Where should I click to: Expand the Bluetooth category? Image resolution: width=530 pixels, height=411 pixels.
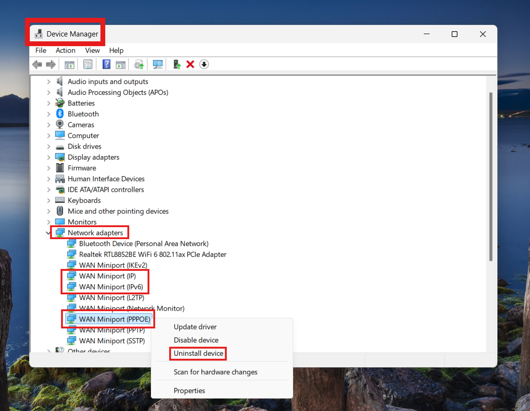point(48,114)
